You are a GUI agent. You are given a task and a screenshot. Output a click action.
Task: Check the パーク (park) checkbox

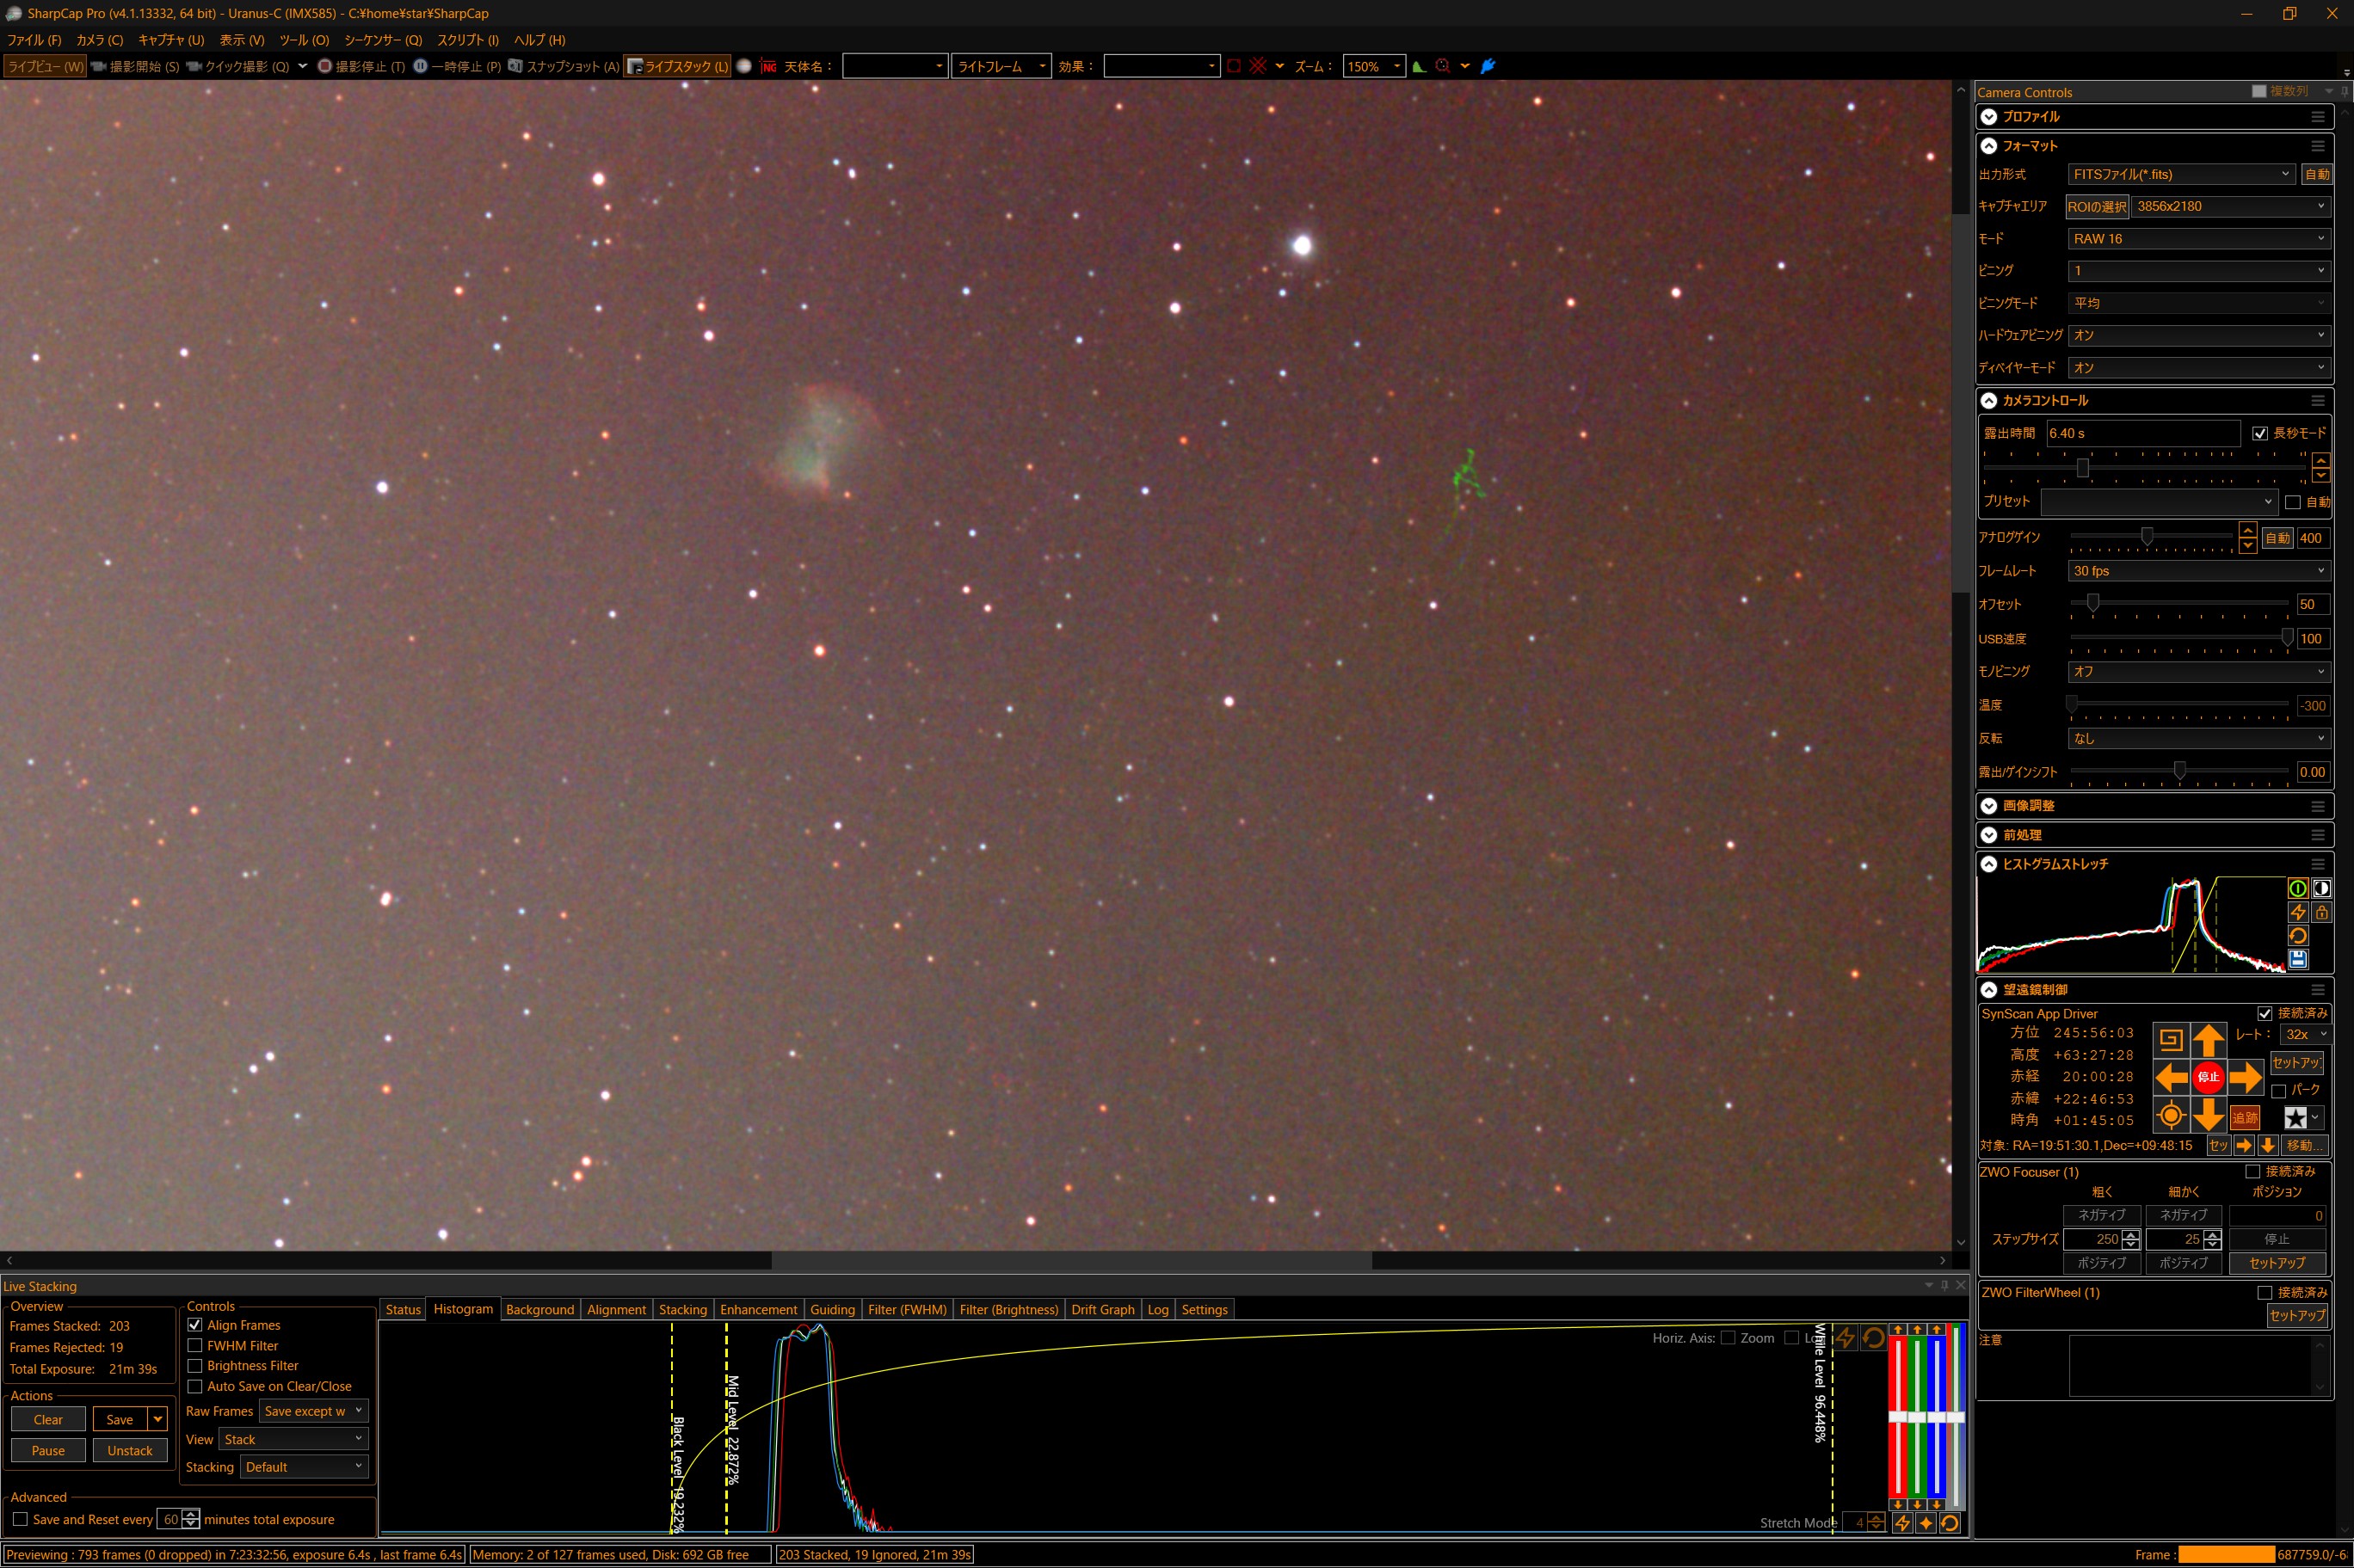pyautogui.click(x=2279, y=1091)
